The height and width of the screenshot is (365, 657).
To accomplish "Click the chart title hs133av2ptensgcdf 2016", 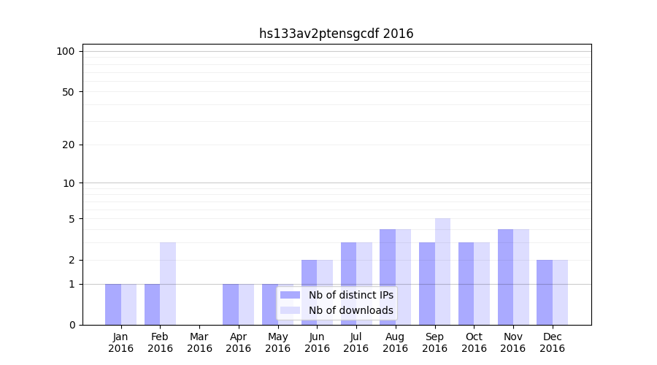I will (336, 34).
